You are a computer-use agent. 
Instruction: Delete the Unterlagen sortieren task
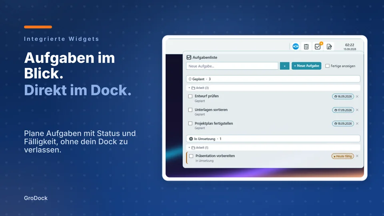pyautogui.click(x=357, y=110)
